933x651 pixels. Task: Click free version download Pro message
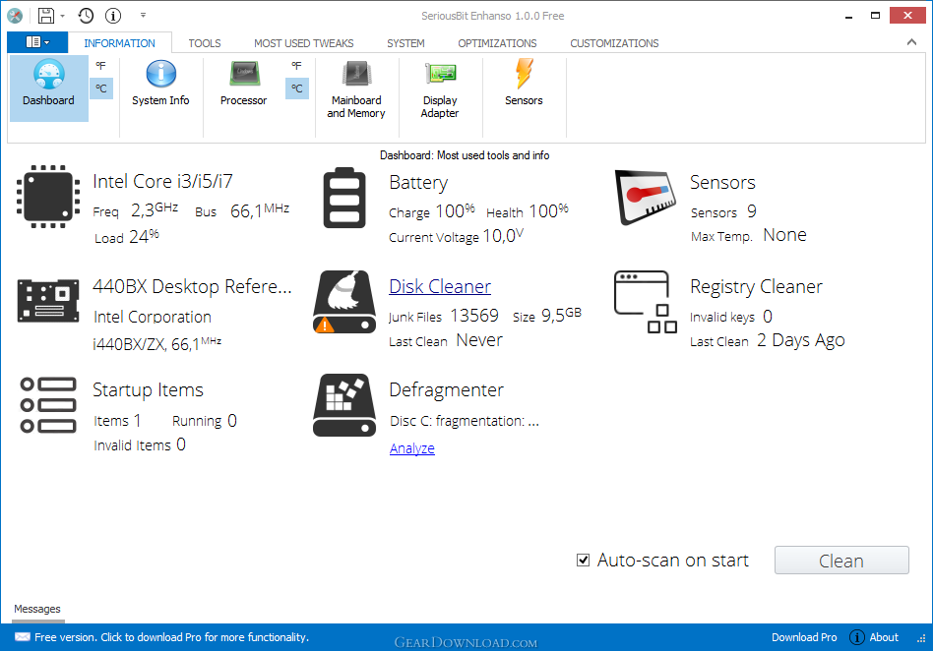tap(171, 637)
